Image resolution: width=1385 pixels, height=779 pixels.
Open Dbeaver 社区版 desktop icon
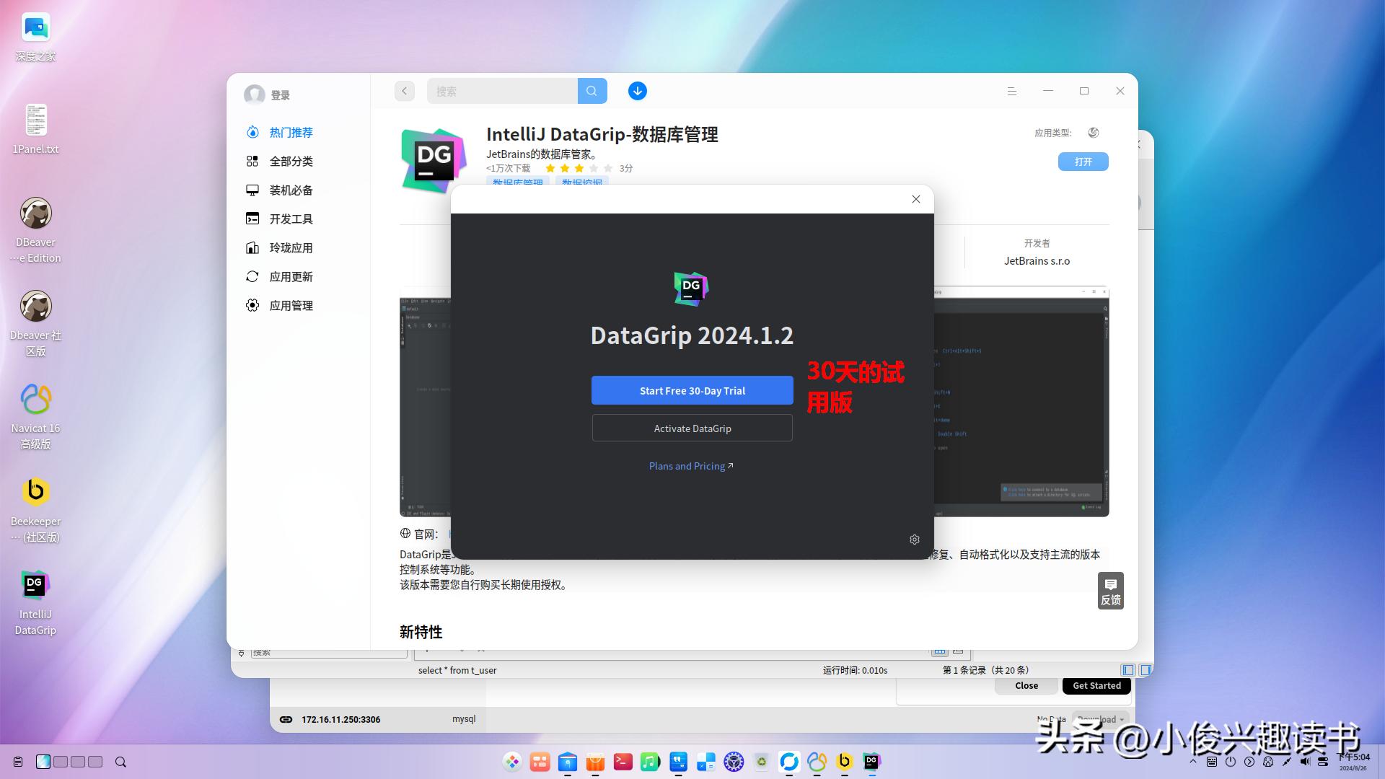[x=35, y=323]
